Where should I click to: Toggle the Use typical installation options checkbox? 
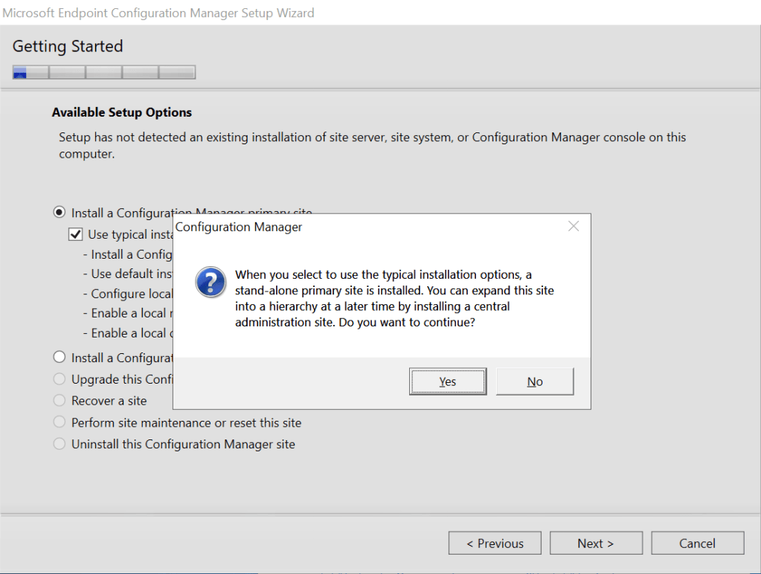click(x=75, y=234)
